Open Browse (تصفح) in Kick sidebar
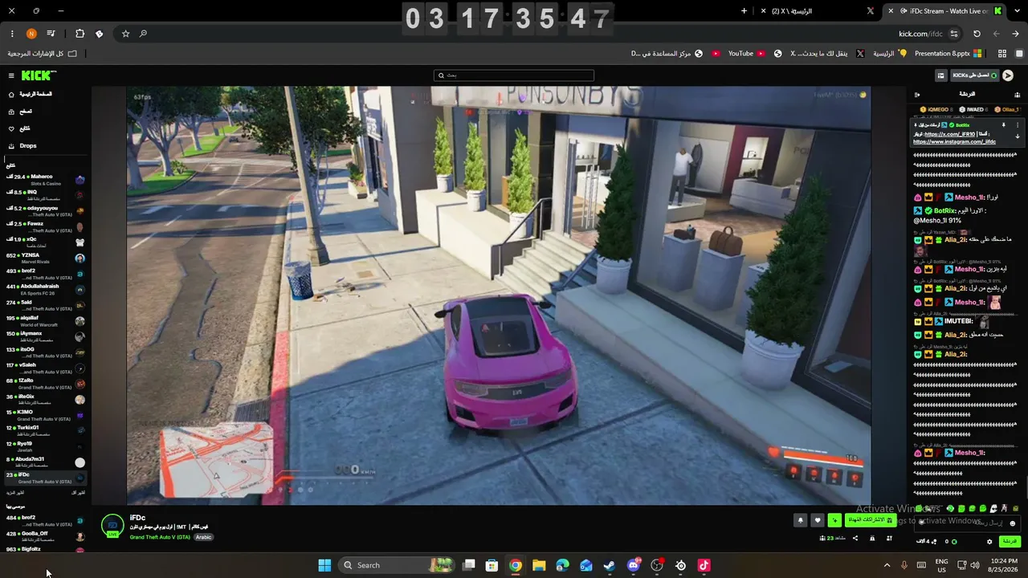 click(x=21, y=112)
